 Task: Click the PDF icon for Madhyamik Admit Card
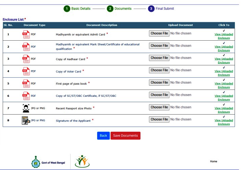[26, 34]
